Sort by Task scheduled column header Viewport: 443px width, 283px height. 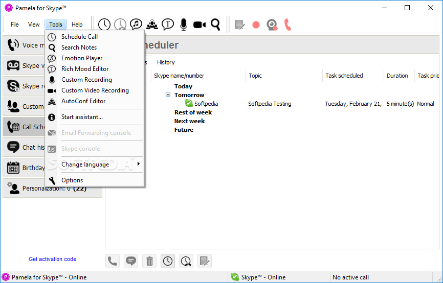click(x=353, y=76)
